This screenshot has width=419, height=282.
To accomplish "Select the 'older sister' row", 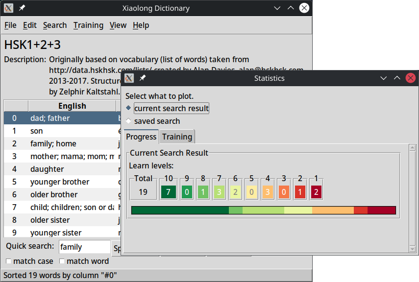I will click(x=62, y=220).
